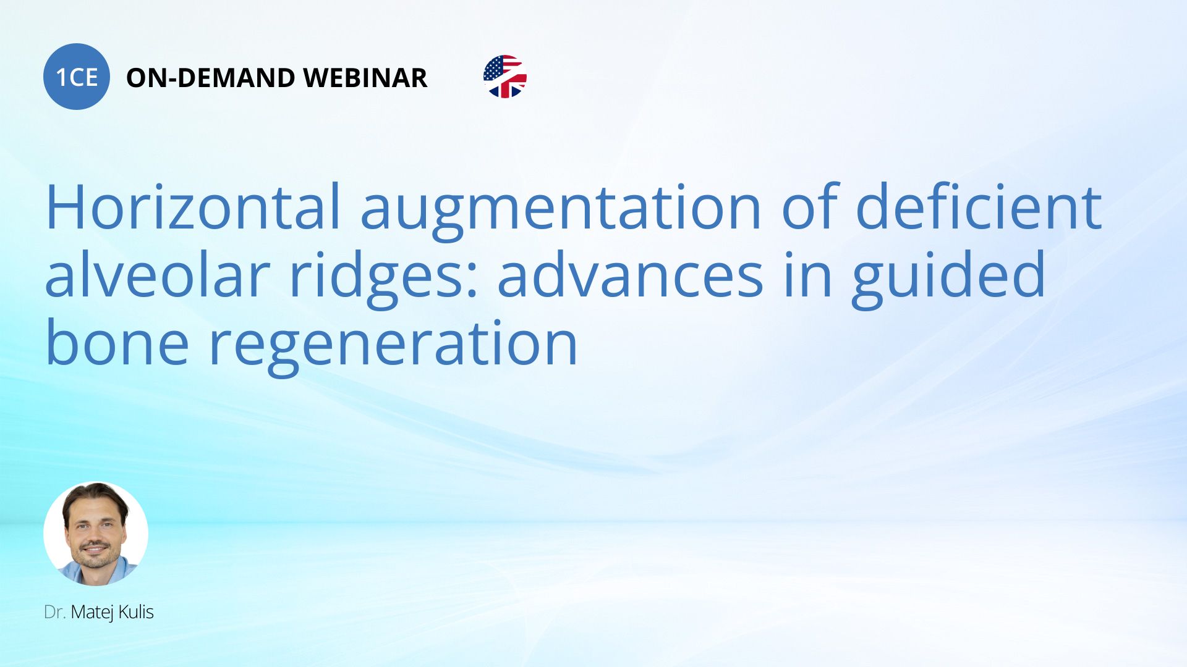Open Dr. Matej Kulis speaker portrait
1187x667 pixels.
point(96,534)
